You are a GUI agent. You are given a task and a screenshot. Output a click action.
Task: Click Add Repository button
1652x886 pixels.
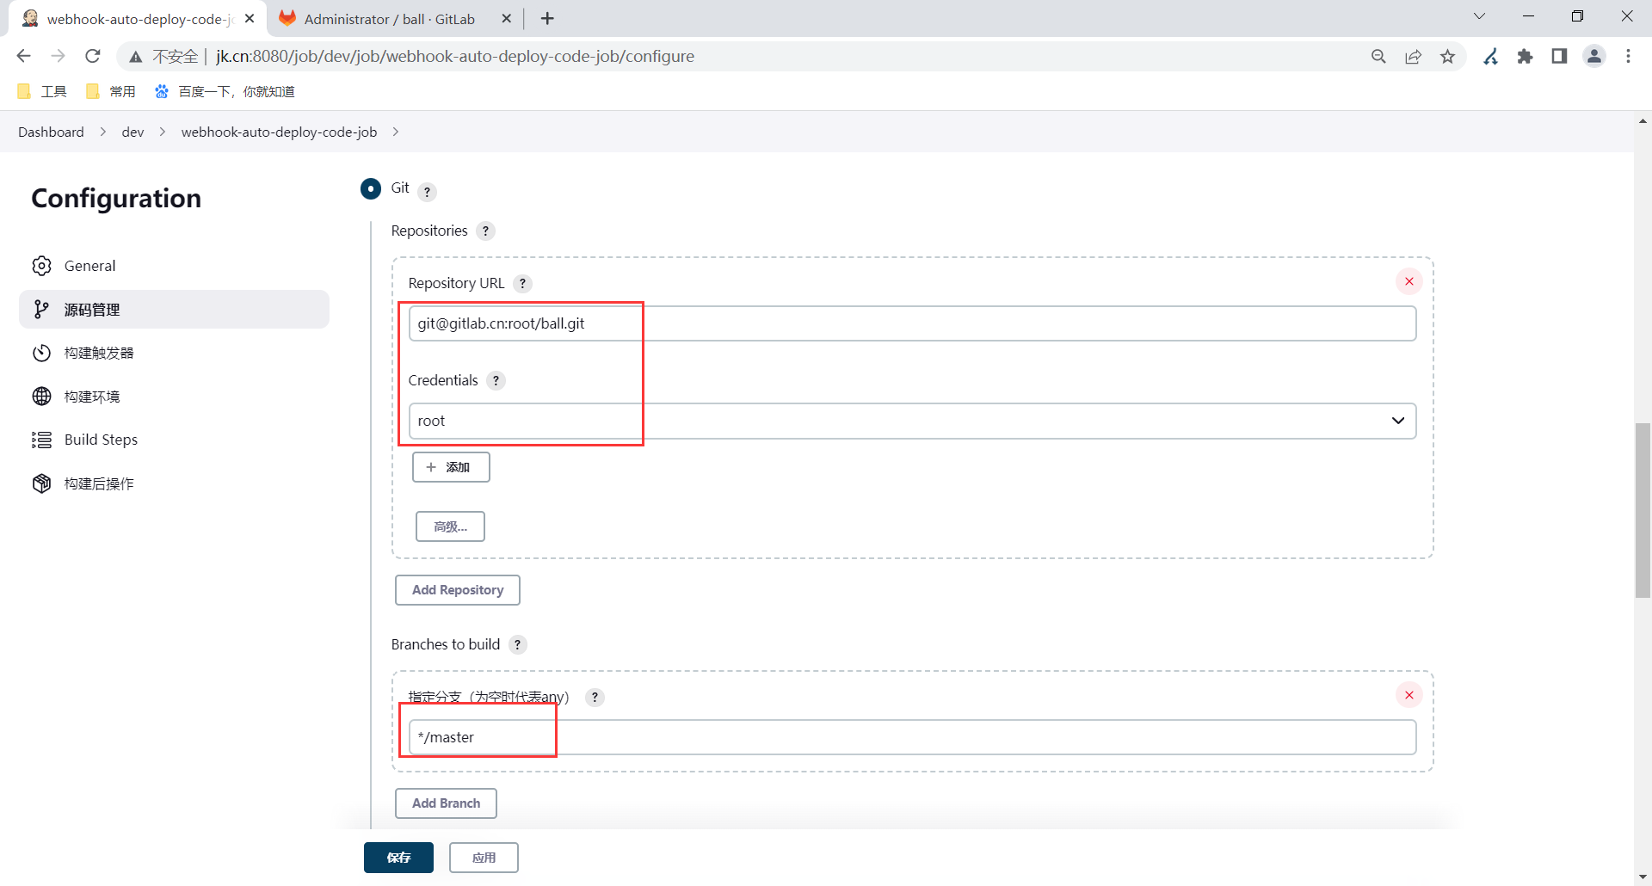[458, 590]
